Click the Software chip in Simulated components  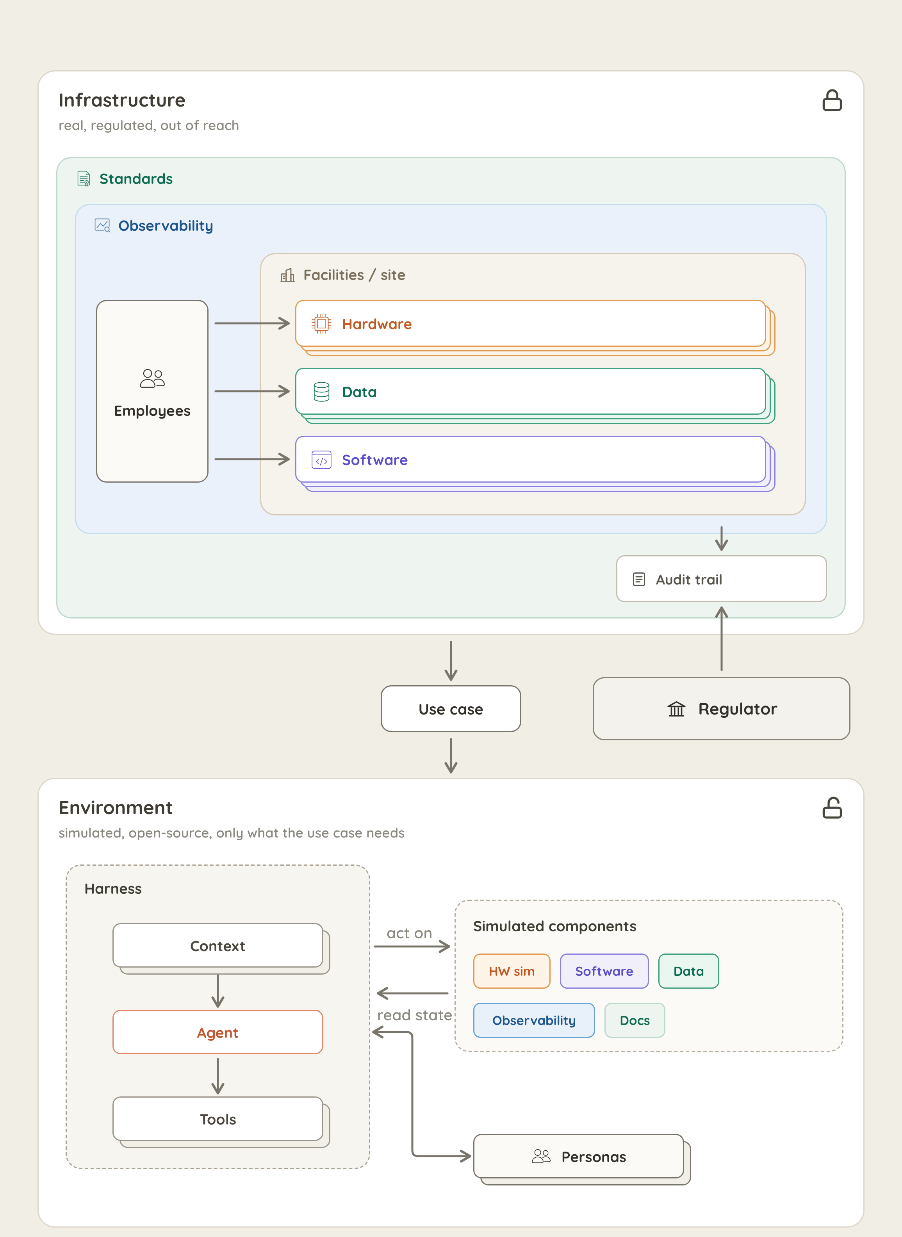point(604,971)
